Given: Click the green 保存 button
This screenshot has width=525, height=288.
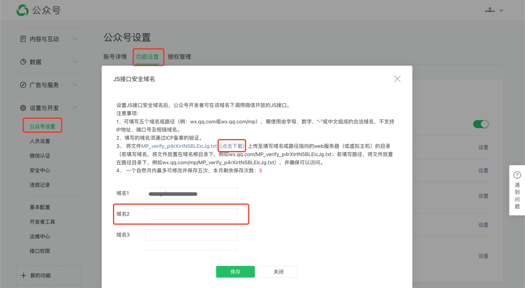Looking at the screenshot, I should coord(235,272).
